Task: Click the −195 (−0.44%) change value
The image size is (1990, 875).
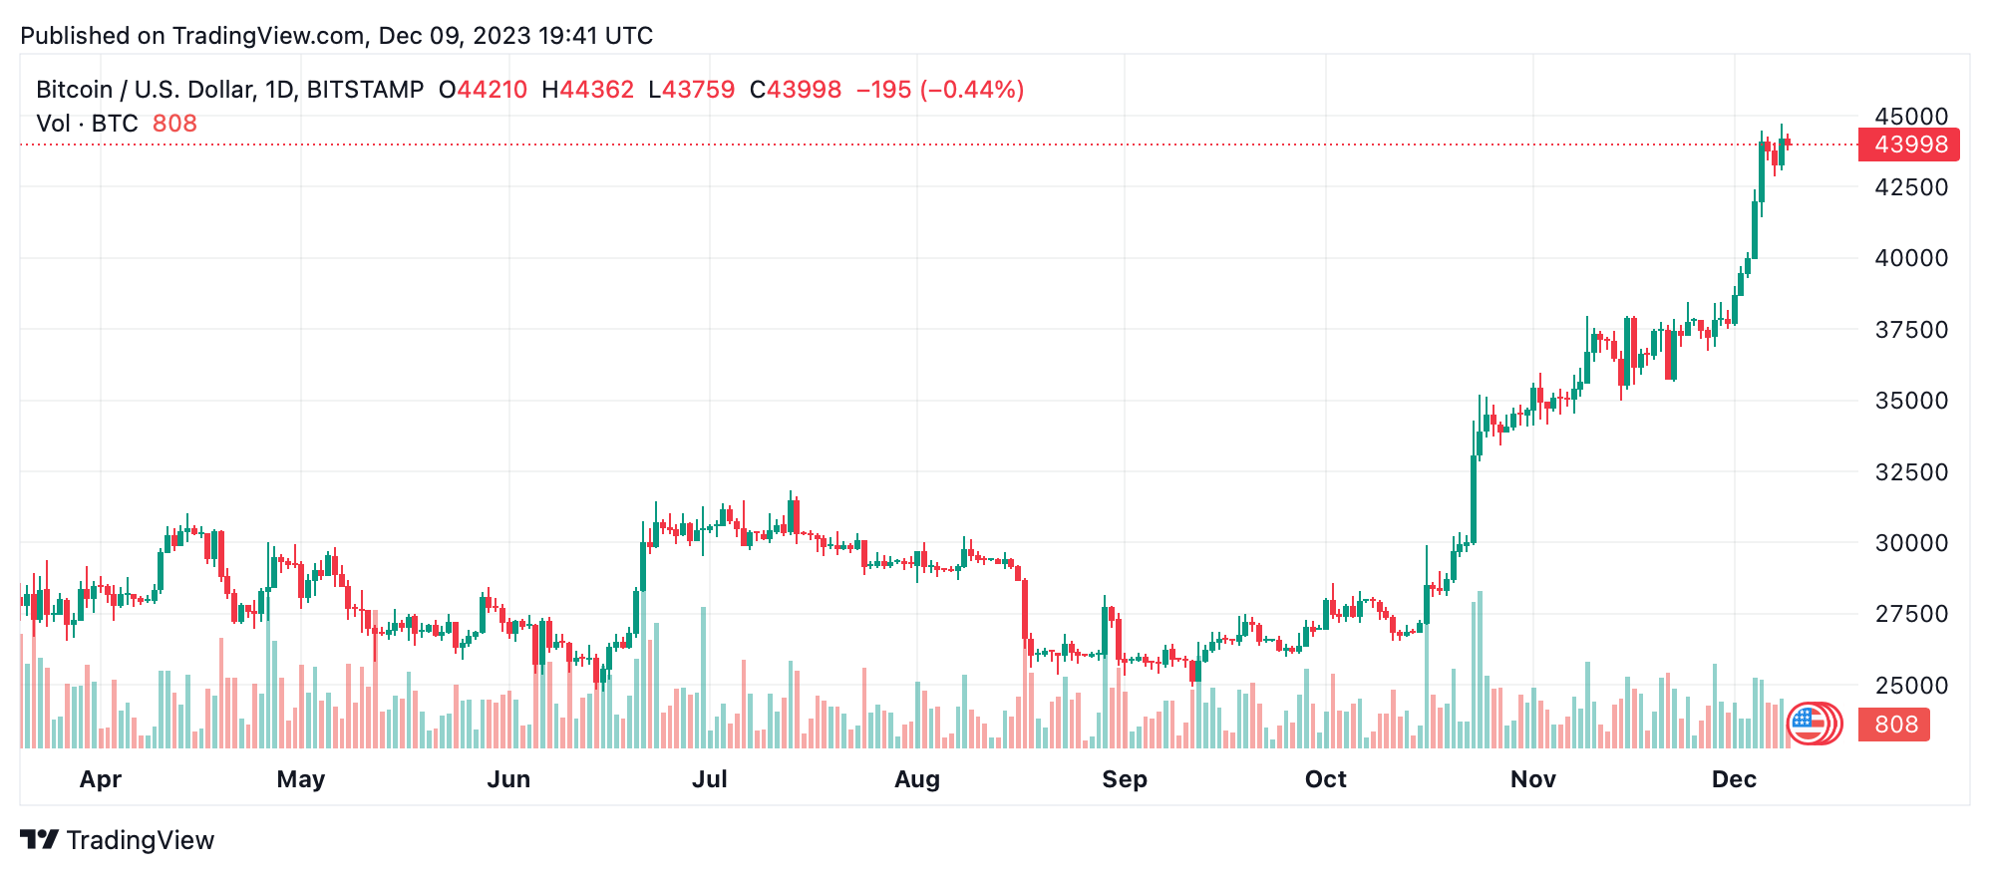Action: click(x=940, y=90)
